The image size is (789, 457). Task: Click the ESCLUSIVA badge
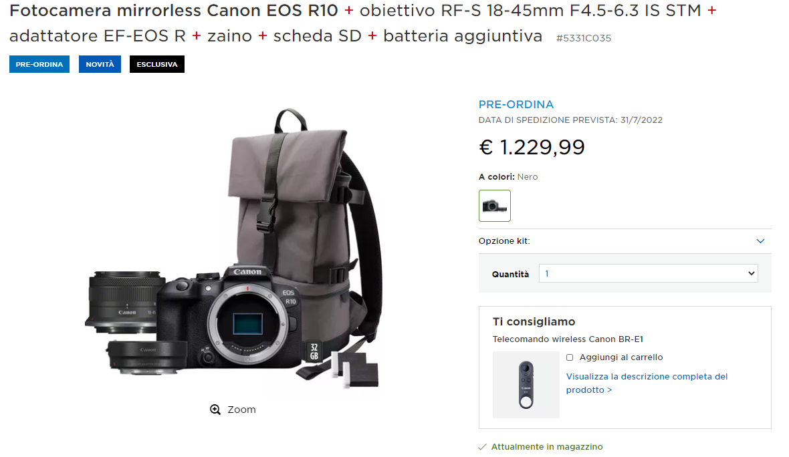tap(157, 64)
